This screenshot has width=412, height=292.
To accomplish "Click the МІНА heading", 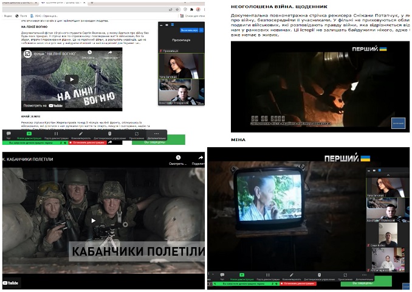I will [x=238, y=140].
